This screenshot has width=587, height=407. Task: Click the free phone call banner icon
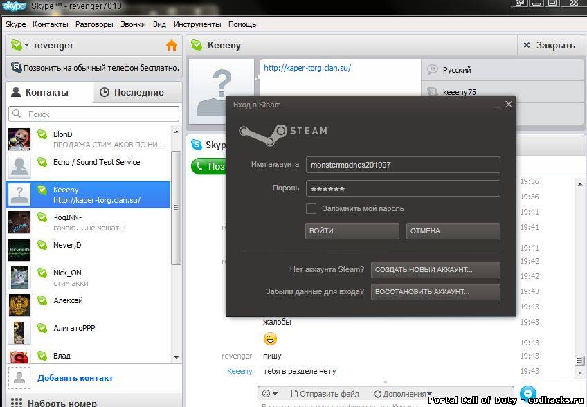click(16, 67)
